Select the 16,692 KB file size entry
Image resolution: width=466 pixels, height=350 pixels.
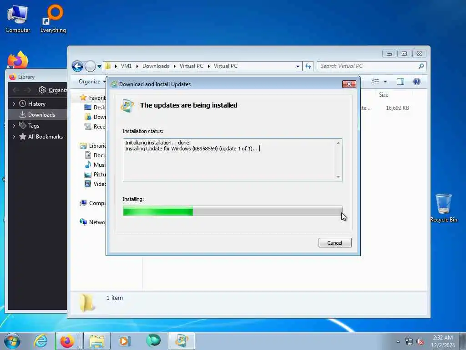[x=397, y=108]
